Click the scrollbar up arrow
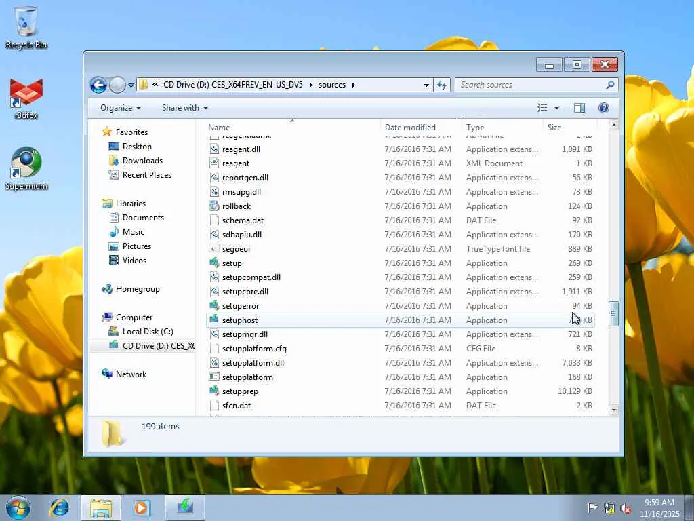 coord(613,126)
